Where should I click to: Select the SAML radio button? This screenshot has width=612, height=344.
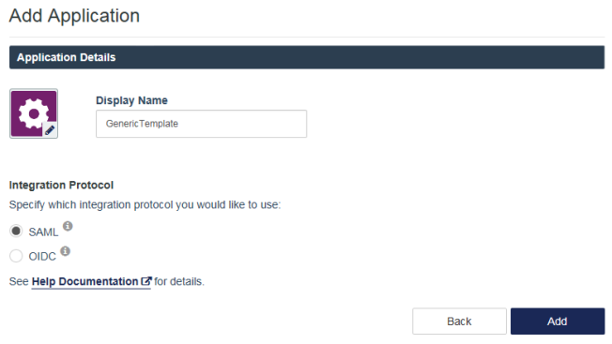pos(16,231)
